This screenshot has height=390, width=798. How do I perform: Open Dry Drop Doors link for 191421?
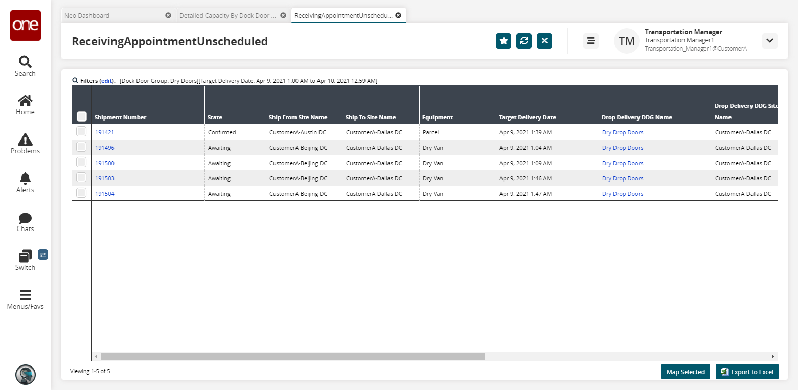click(623, 132)
